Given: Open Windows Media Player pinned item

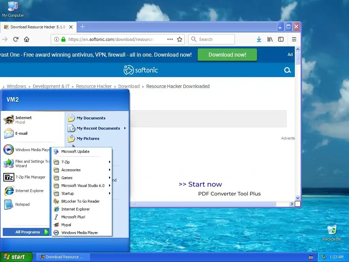Looking at the screenshot, I should pos(26,150).
